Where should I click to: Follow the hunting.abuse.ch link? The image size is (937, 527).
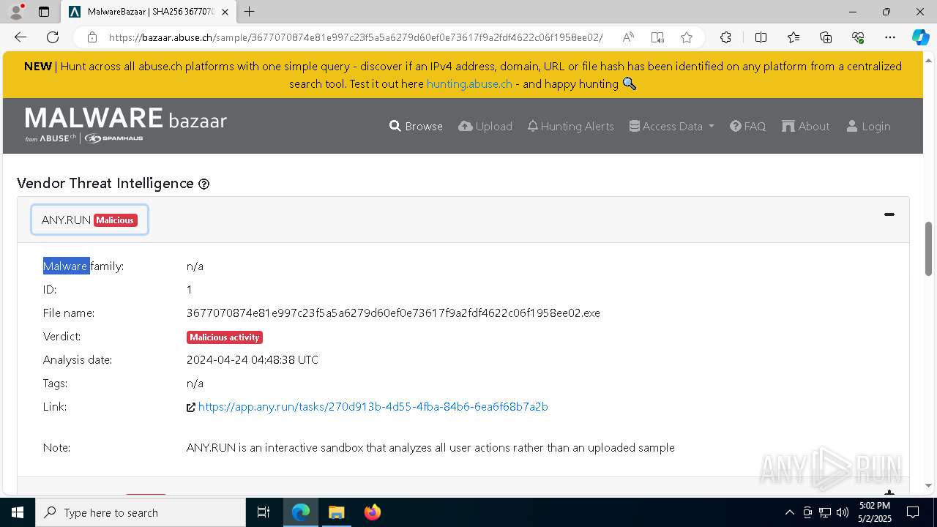click(x=469, y=83)
